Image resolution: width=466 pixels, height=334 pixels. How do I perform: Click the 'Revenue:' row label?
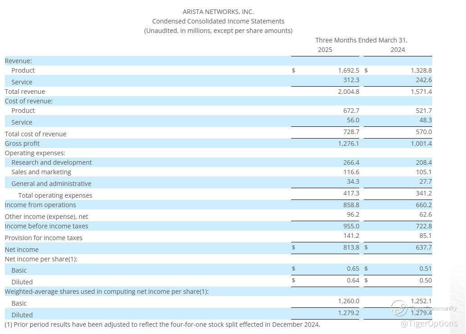click(18, 61)
